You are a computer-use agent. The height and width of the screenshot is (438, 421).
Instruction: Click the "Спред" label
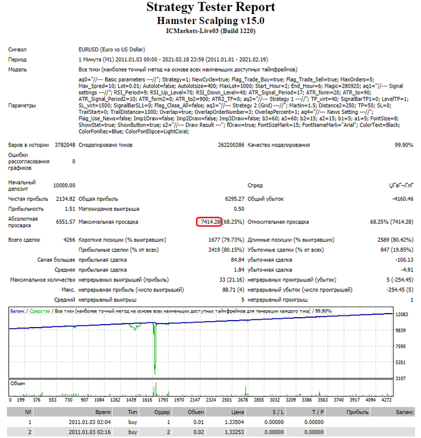click(x=255, y=186)
